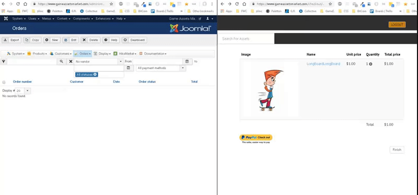The image size is (418, 195).
Task: Expand the All payment methods dropdown
Action: coord(161,68)
